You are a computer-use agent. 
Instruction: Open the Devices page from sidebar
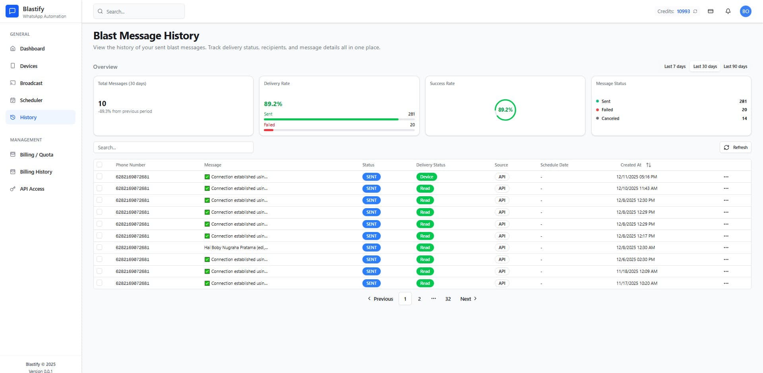pos(29,66)
